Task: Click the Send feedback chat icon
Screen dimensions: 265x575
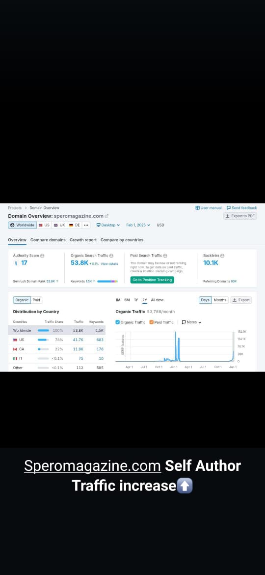Action: [x=229, y=207]
